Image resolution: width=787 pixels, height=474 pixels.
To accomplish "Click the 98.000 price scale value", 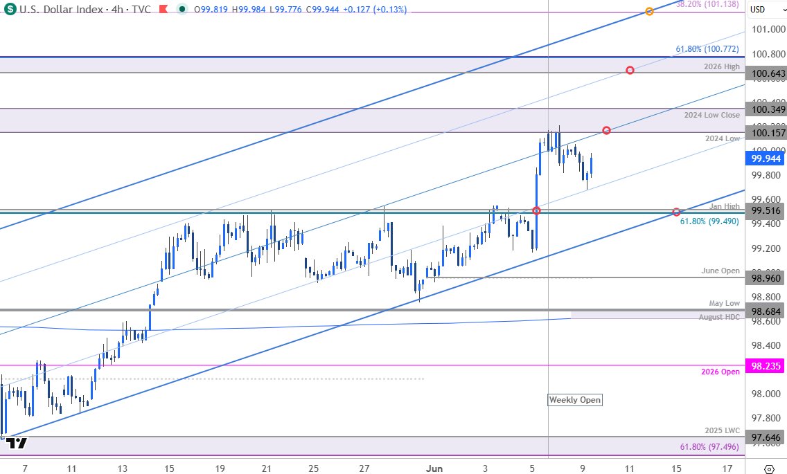I will pyautogui.click(x=766, y=394).
